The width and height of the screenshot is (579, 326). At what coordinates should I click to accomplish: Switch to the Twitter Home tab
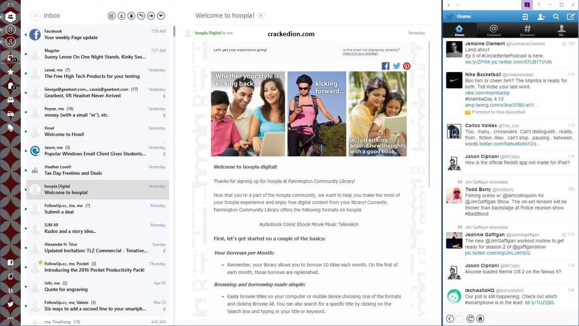(x=459, y=30)
